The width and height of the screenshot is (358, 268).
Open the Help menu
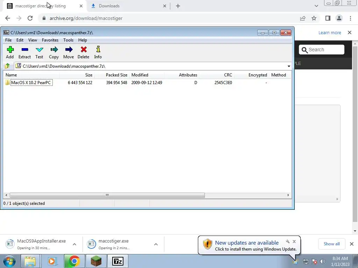[83, 40]
